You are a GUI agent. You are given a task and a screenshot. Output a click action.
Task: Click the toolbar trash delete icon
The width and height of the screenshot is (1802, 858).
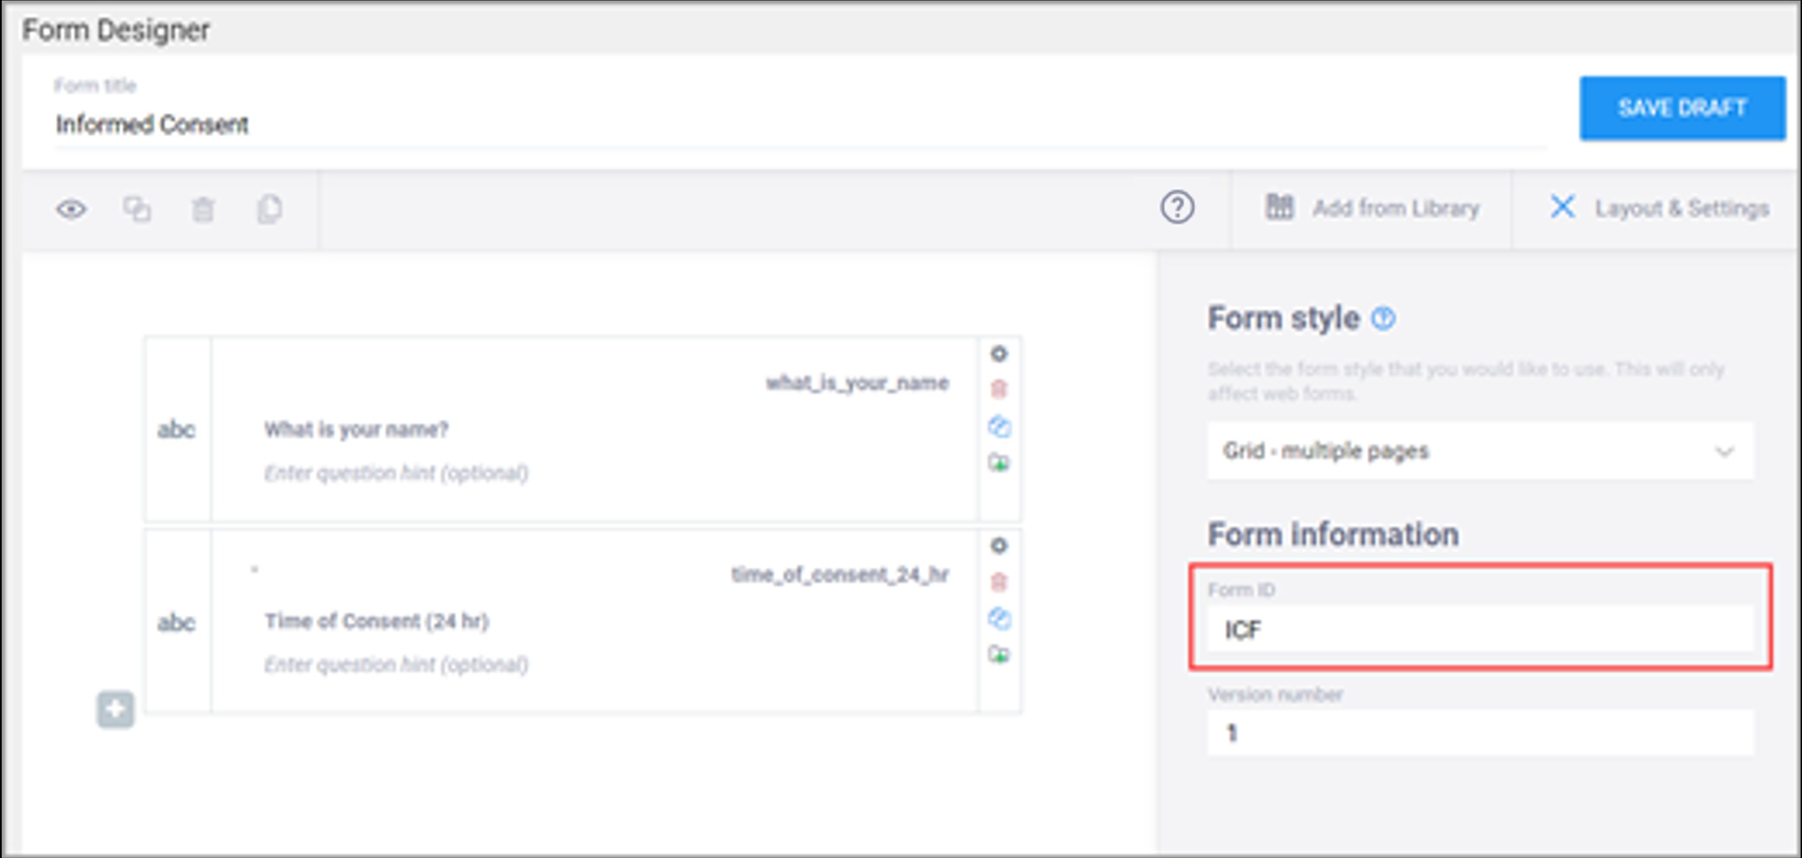203,209
